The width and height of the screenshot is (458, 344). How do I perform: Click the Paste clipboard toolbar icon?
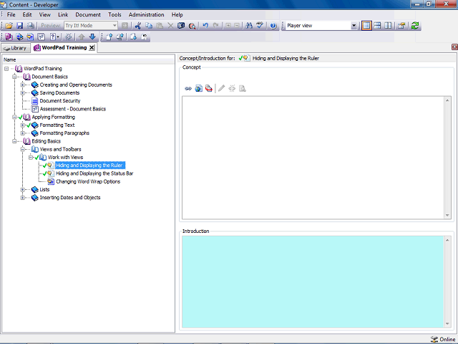(160, 26)
